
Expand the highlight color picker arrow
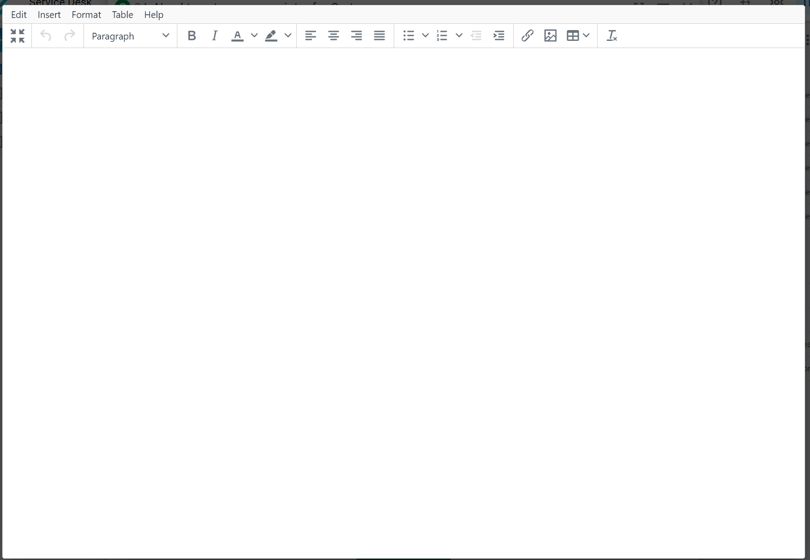[288, 36]
